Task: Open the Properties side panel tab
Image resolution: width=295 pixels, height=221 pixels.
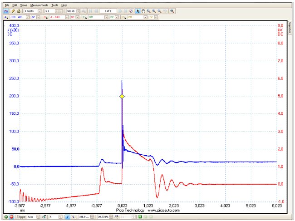Action: (x=290, y=28)
